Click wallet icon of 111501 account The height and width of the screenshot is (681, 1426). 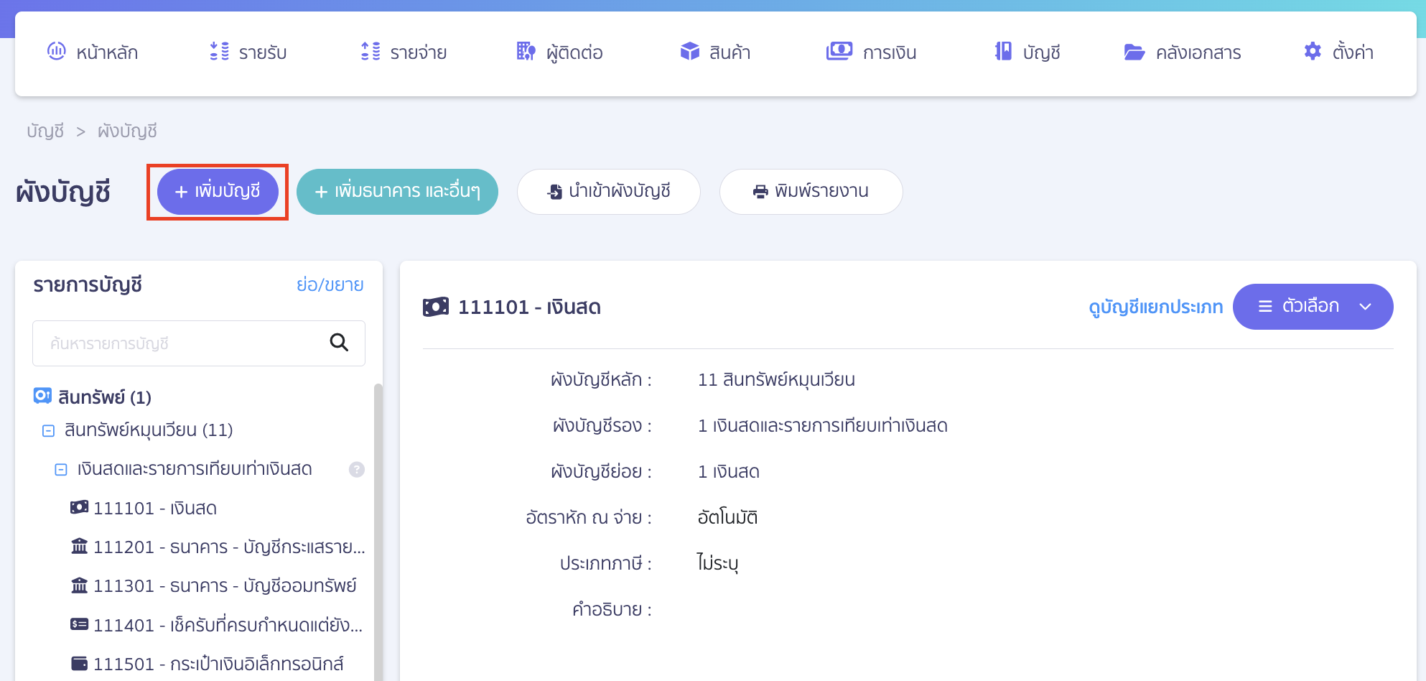coord(79,663)
